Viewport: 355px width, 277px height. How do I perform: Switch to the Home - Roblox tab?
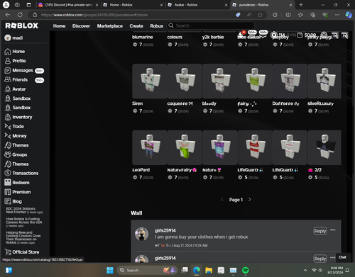[x=133, y=5]
